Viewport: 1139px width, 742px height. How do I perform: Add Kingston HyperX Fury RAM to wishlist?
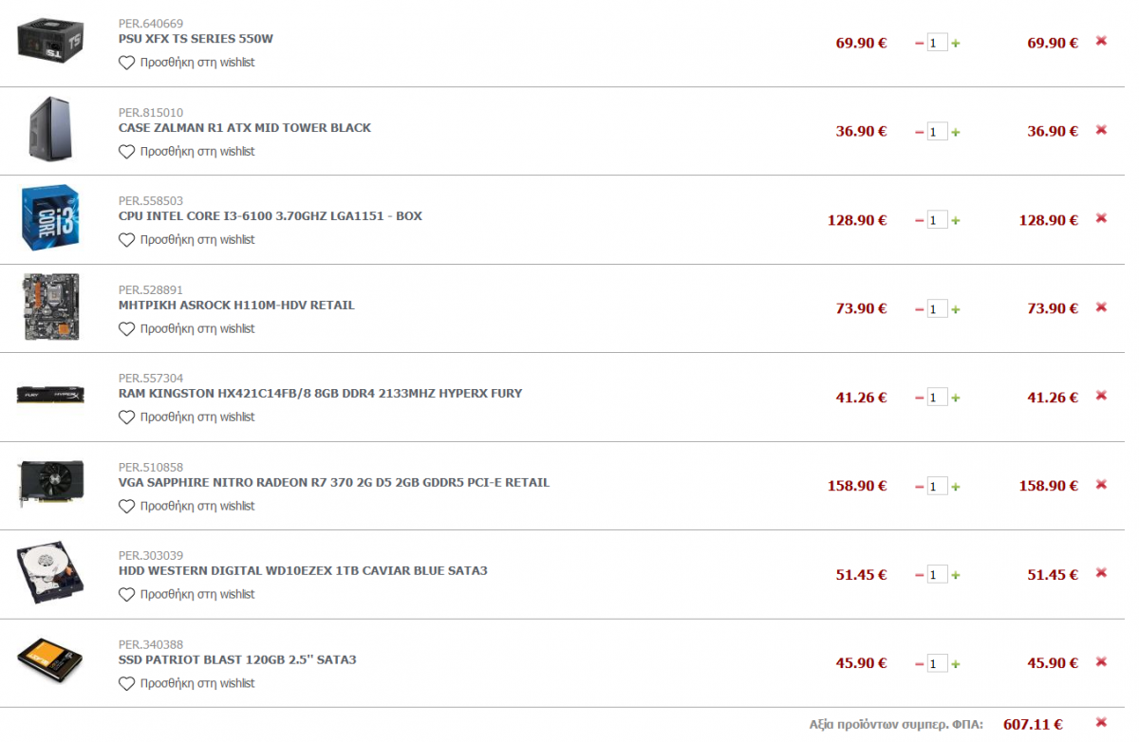click(127, 417)
